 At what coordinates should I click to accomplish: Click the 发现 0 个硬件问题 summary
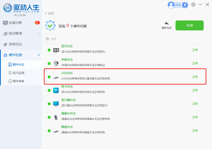[x=72, y=26]
